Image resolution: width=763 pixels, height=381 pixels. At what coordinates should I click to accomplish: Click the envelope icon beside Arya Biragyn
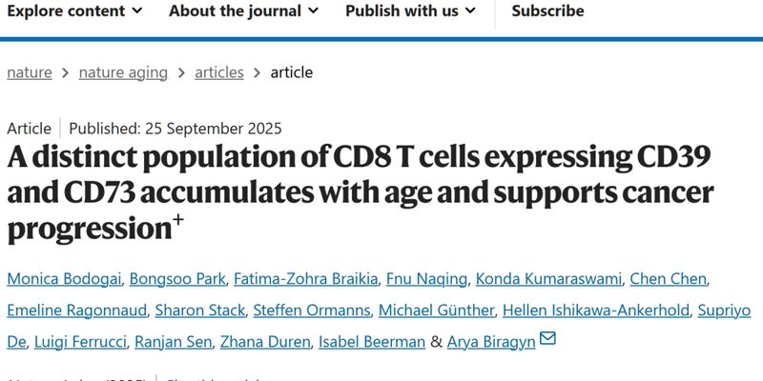(547, 339)
